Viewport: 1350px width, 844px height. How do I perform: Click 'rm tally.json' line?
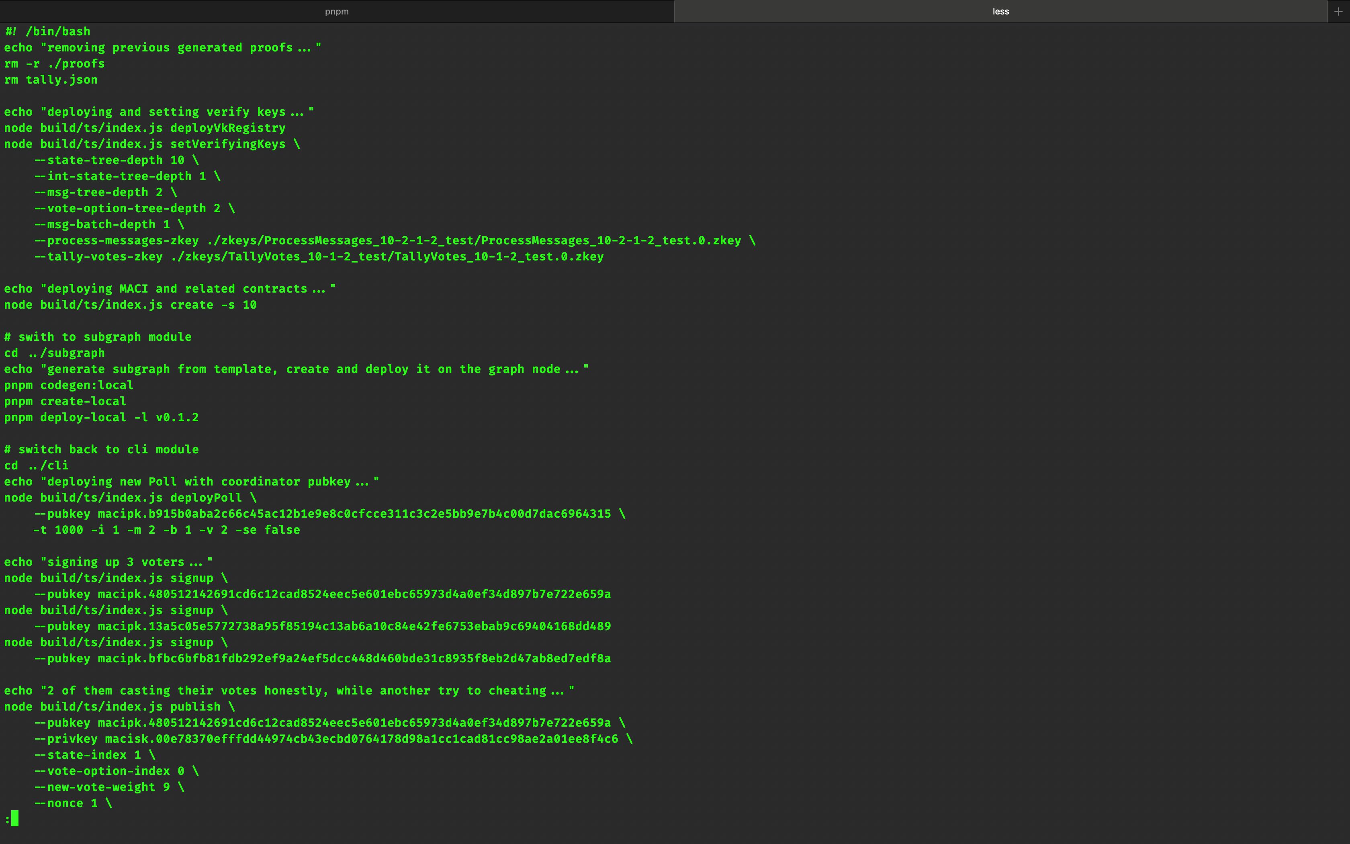51,80
